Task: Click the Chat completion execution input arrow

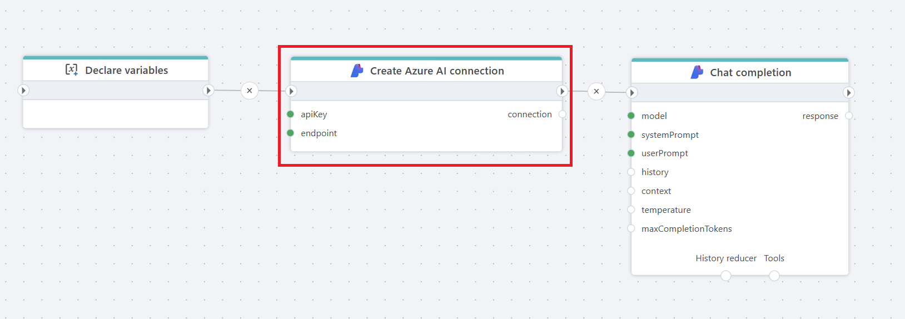Action: pos(632,93)
